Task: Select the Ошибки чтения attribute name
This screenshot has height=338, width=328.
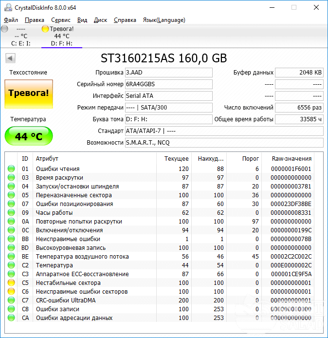Action: coord(58,169)
